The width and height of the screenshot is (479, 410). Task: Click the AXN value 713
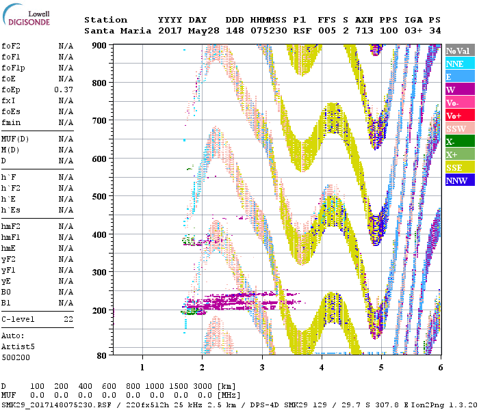(x=364, y=31)
